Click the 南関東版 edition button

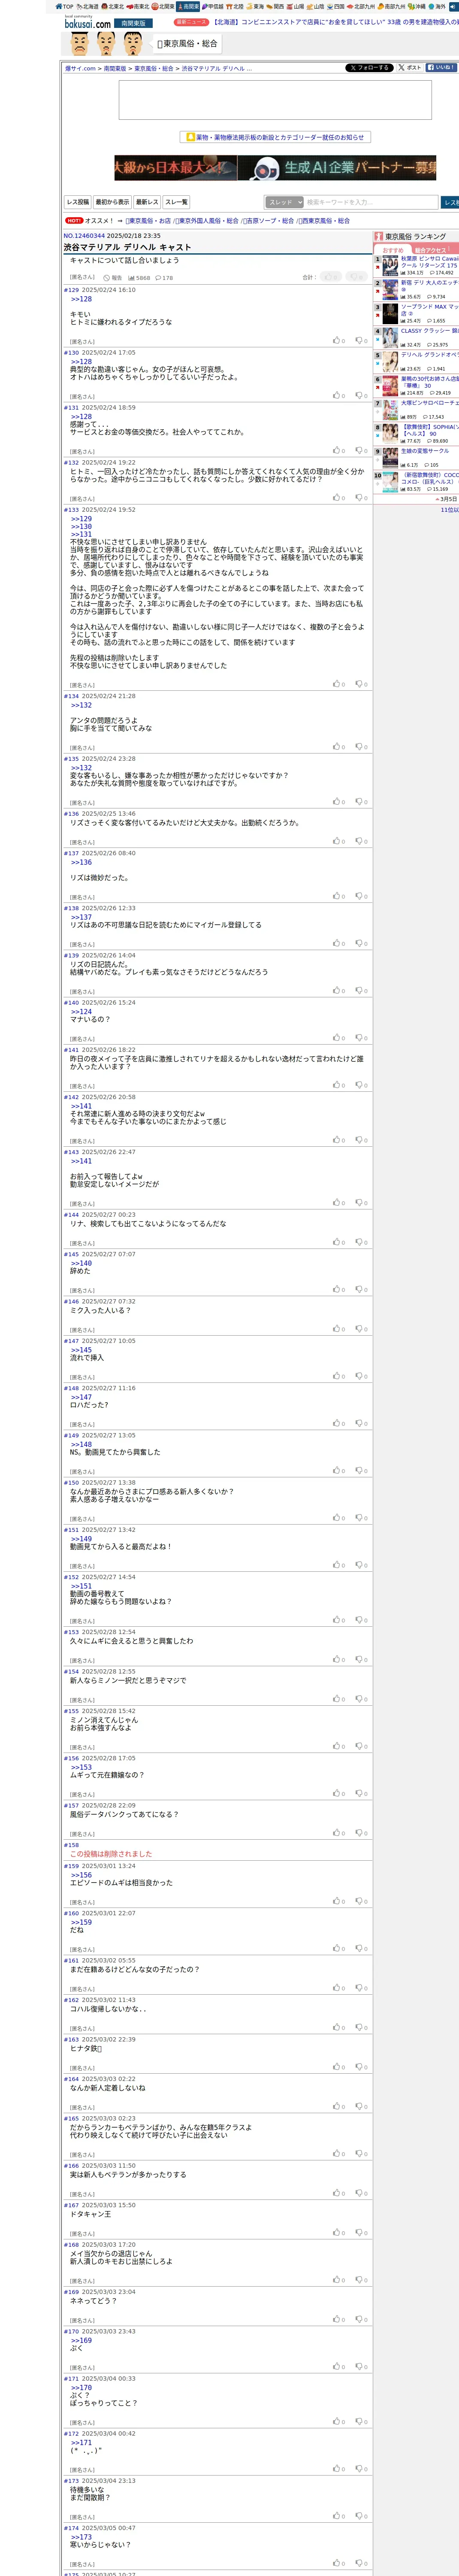[132, 23]
